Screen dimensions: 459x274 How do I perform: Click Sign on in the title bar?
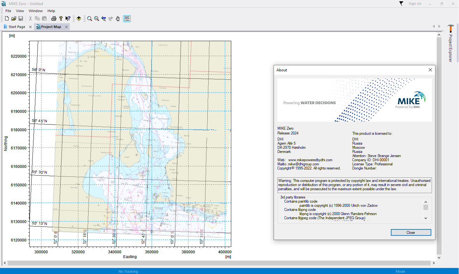coord(415,4)
